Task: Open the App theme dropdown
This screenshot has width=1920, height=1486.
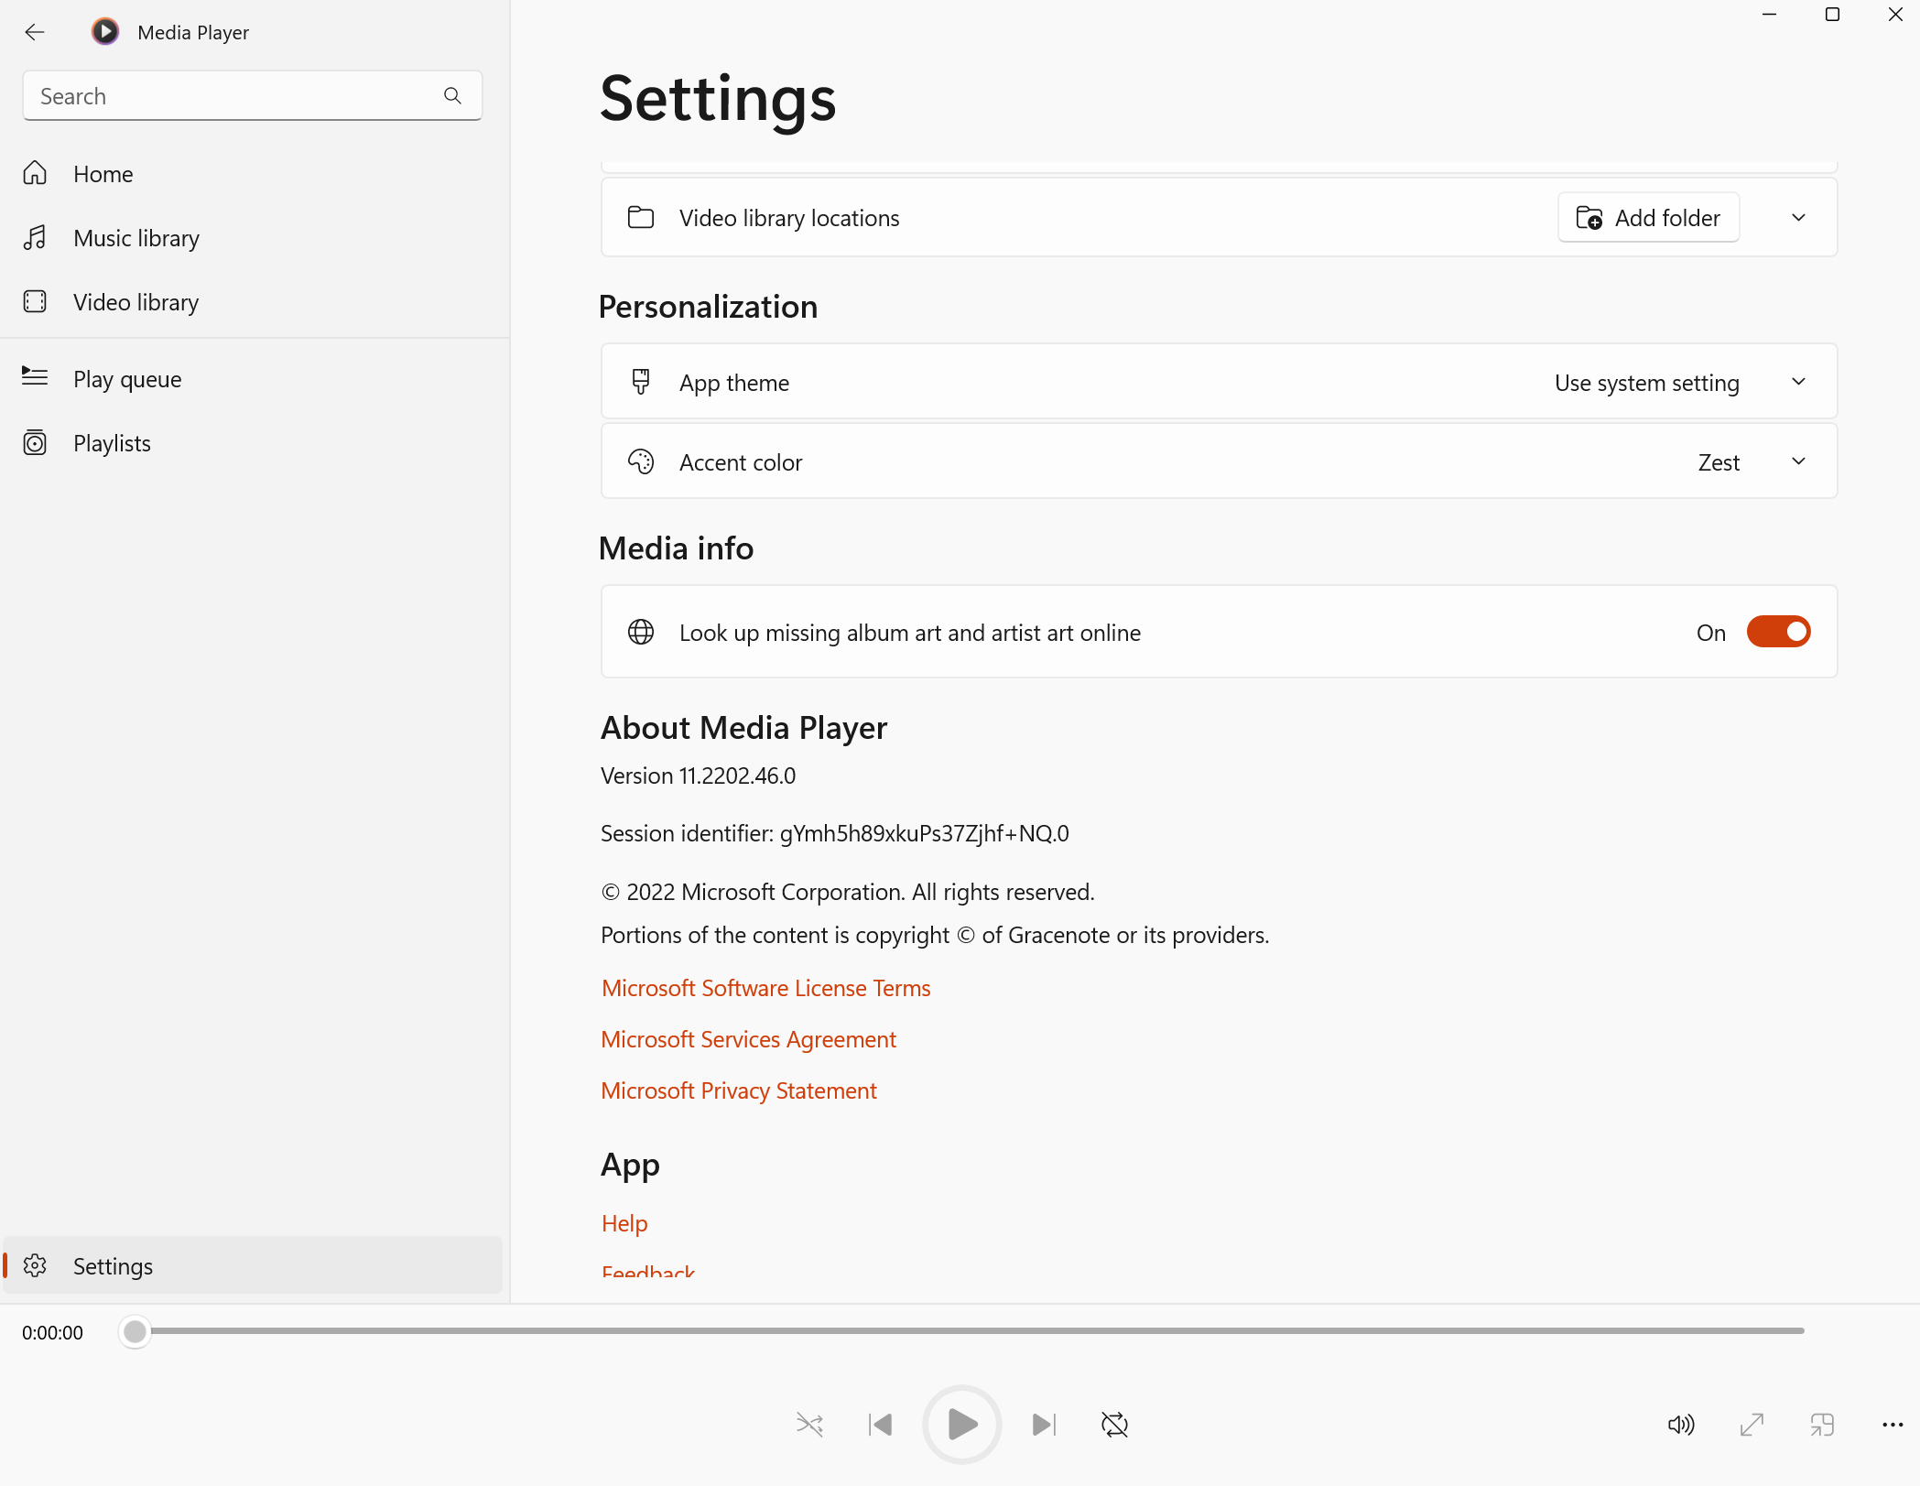Action: pyautogui.click(x=1798, y=382)
